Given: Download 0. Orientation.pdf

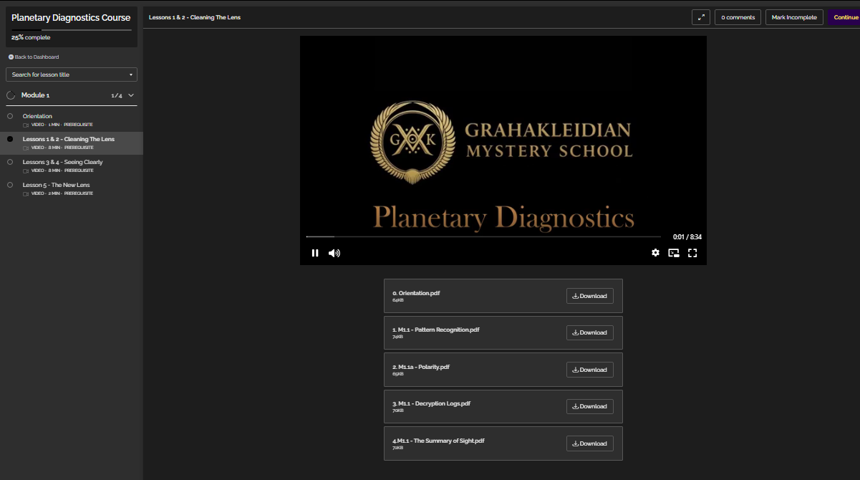Looking at the screenshot, I should pyautogui.click(x=589, y=296).
